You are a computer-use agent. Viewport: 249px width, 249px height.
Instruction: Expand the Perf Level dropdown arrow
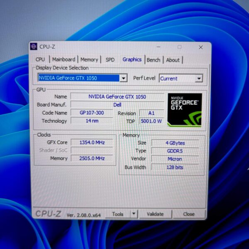tap(199, 78)
